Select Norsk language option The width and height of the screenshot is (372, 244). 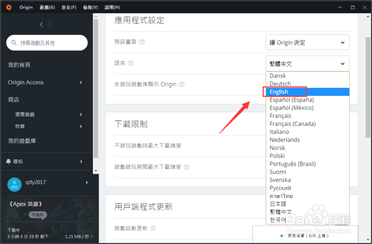308,148
